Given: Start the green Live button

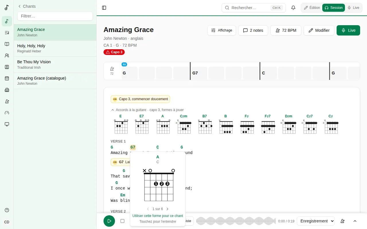Looking at the screenshot, I should [x=348, y=30].
